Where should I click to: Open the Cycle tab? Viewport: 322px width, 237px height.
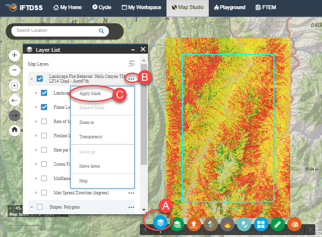click(x=102, y=8)
